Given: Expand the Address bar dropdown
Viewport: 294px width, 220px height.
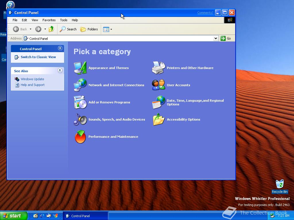Looking at the screenshot, I should pyautogui.click(x=216, y=38).
